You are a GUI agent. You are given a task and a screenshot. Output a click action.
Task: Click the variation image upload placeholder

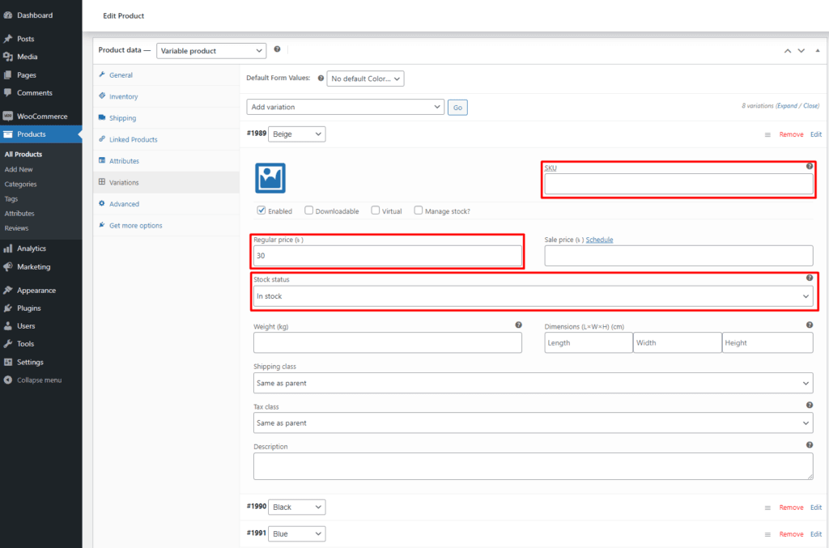point(270,178)
